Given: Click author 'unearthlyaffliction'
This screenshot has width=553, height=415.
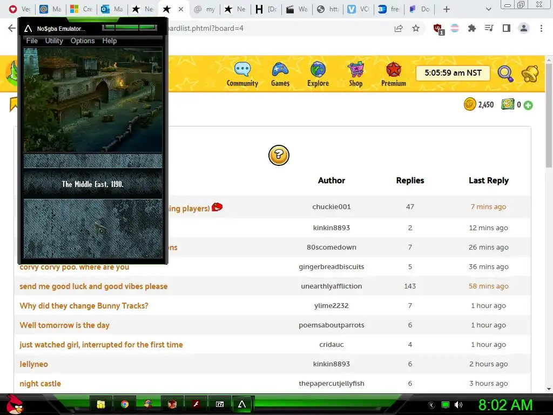Looking at the screenshot, I should [332, 286].
